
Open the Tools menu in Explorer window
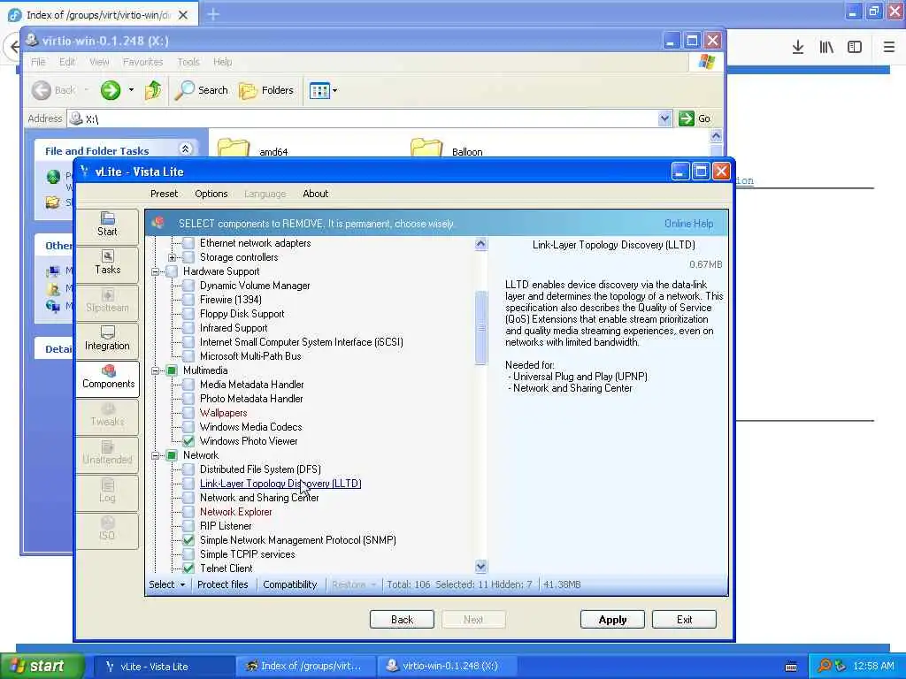(x=188, y=62)
